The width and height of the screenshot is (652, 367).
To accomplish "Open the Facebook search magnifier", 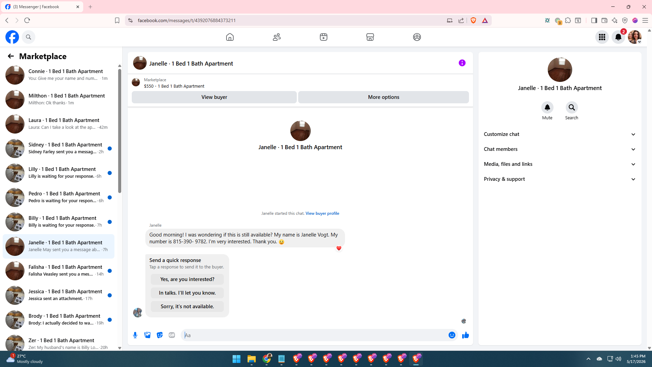I will [x=29, y=37].
